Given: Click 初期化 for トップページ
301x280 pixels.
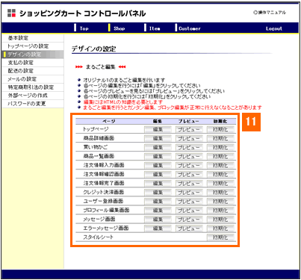Looking at the screenshot, I should click(220, 129).
